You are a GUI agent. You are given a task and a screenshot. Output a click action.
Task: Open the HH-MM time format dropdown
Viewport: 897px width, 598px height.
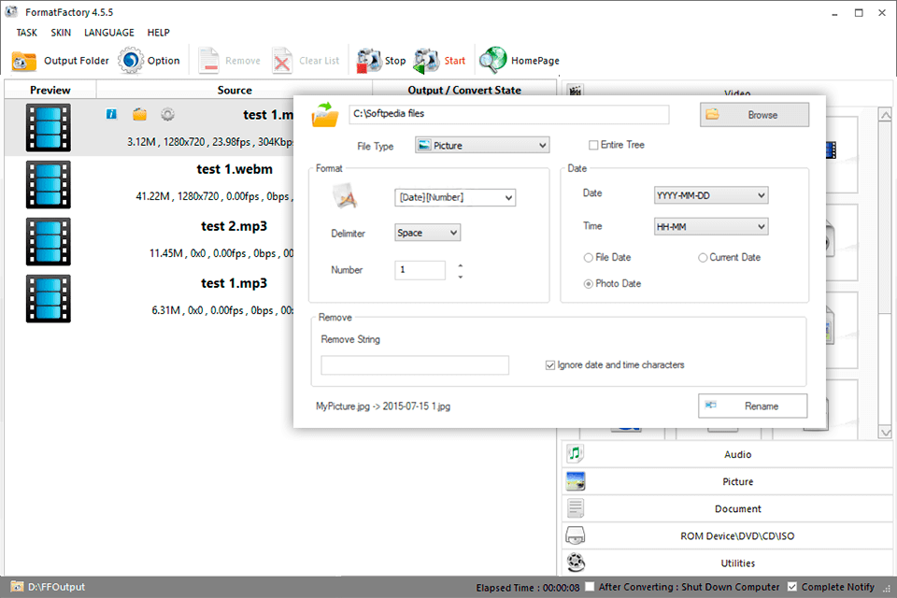[x=711, y=227]
